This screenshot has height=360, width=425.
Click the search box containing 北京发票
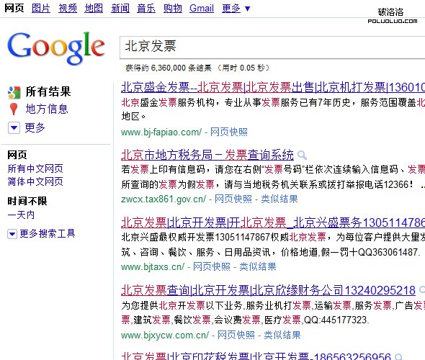(x=272, y=48)
